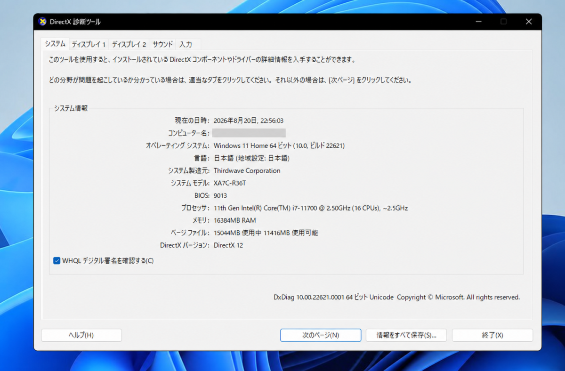Switch to the システム tab
This screenshot has height=371, width=565.
[55, 44]
